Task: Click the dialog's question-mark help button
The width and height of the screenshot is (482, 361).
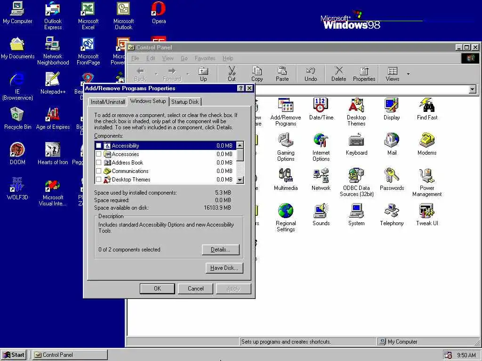Action: coord(241,88)
